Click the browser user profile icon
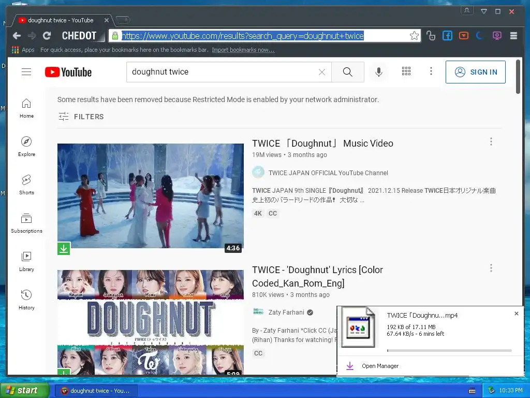Image resolution: width=530 pixels, height=398 pixels. click(467, 10)
